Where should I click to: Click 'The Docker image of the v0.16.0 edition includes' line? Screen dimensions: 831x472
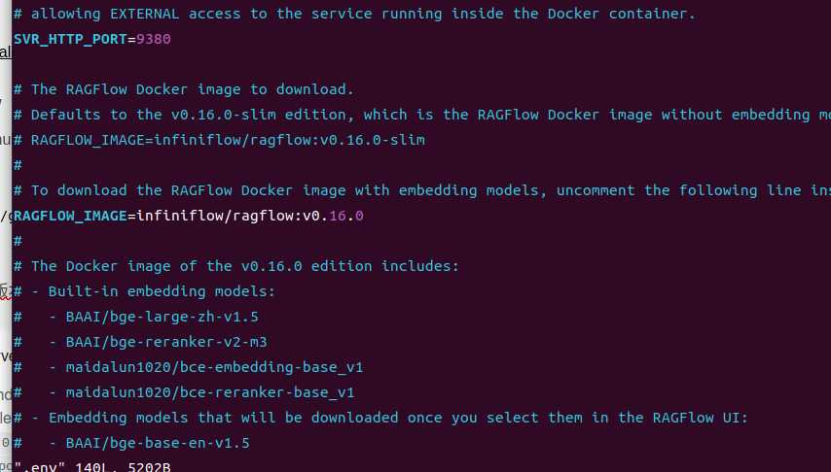[244, 266]
